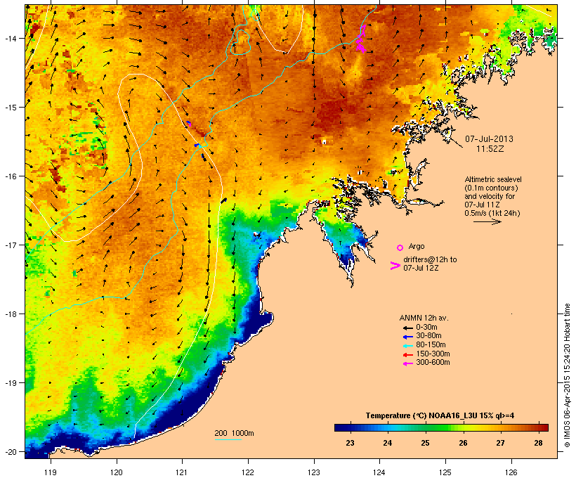Click the '150-300m' depth legend text
Viewport: 576px width, 478px height.
pyautogui.click(x=433, y=354)
